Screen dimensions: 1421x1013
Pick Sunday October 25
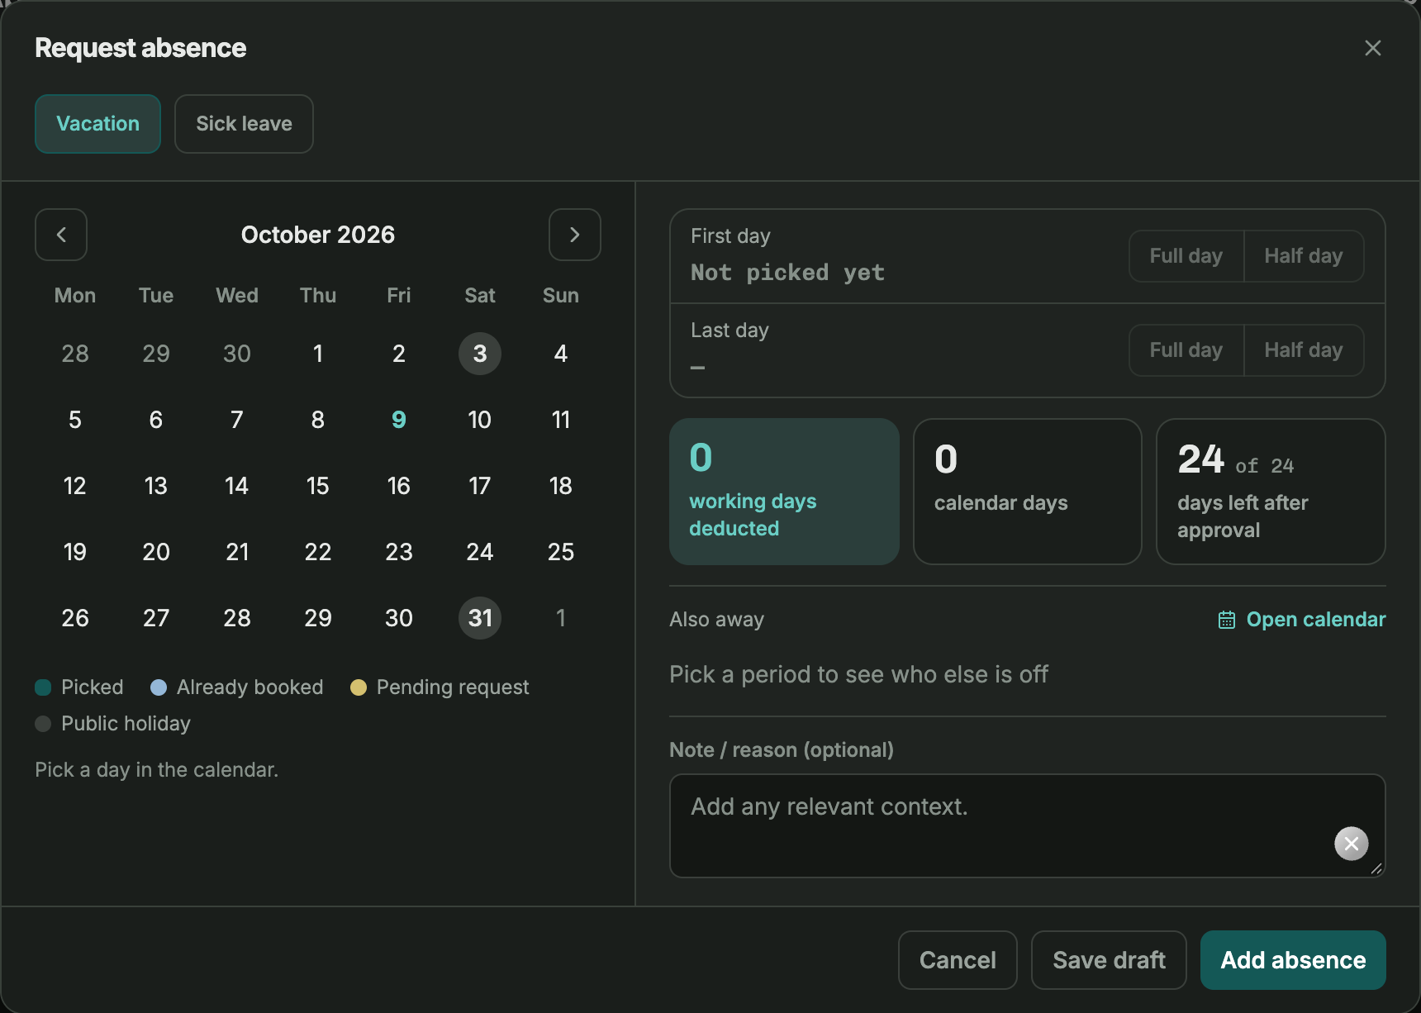point(561,552)
